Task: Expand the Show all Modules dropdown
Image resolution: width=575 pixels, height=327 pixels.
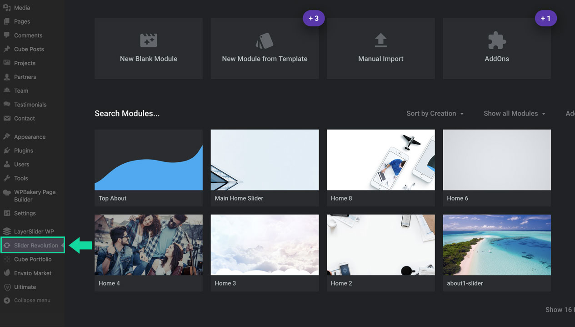Action: [x=514, y=114]
